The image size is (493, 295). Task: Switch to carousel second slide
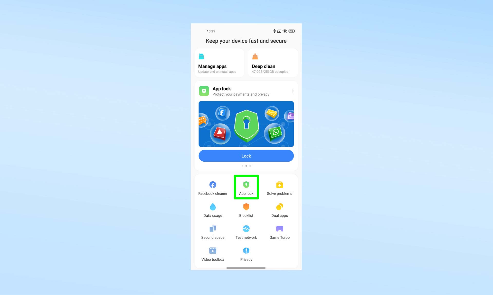pos(246,166)
